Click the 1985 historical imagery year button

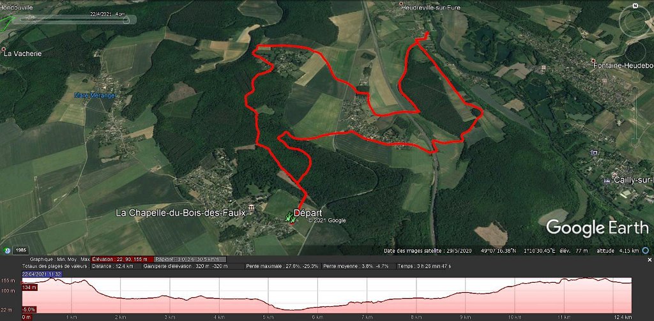coord(20,250)
